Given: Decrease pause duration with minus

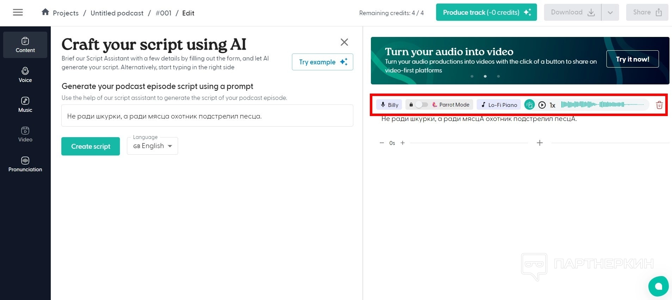Looking at the screenshot, I should tap(381, 143).
